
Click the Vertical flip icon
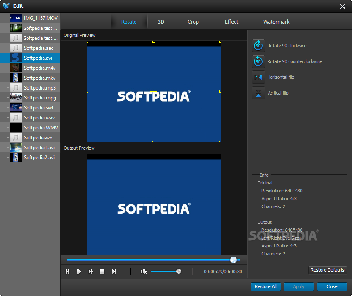tap(258, 93)
